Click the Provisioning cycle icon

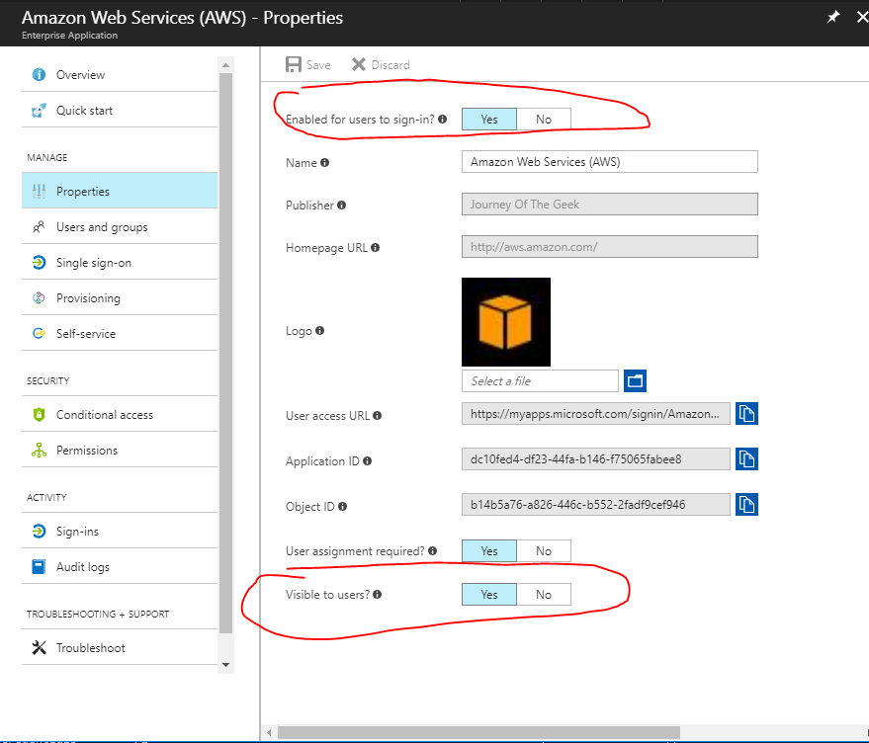tap(39, 298)
